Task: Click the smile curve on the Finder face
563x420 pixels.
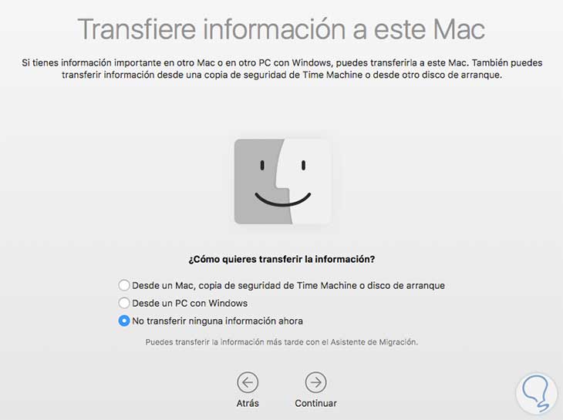Action: click(282, 200)
